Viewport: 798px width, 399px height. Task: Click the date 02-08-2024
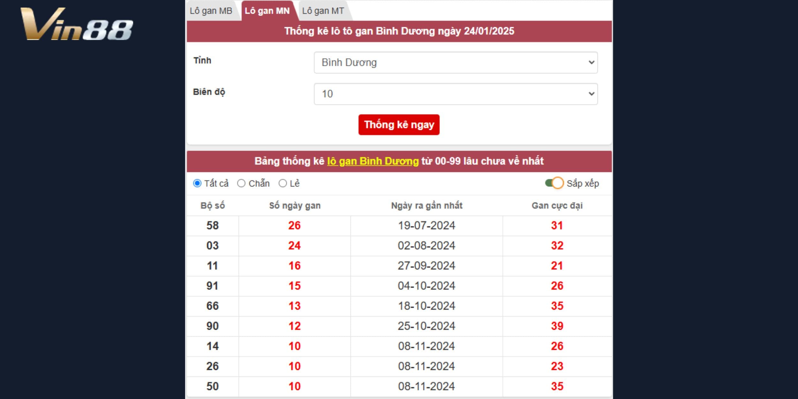[427, 246]
